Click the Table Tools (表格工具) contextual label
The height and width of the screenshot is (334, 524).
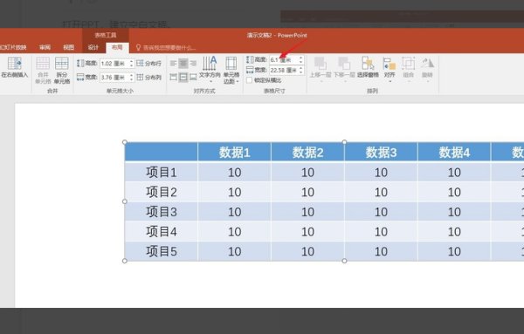pyautogui.click(x=106, y=35)
